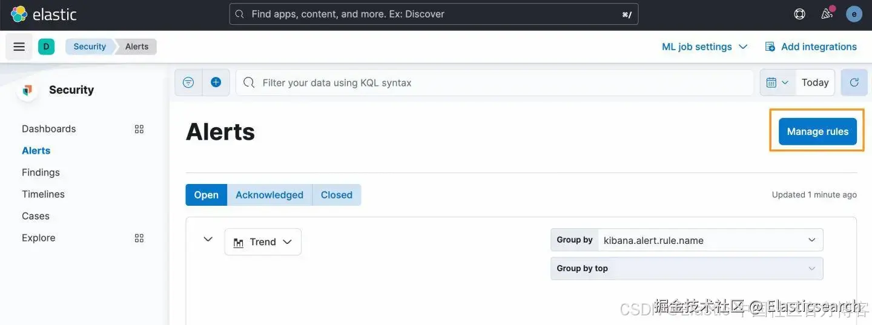Switch to the Closed alerts tab
872x325 pixels.
[337, 195]
